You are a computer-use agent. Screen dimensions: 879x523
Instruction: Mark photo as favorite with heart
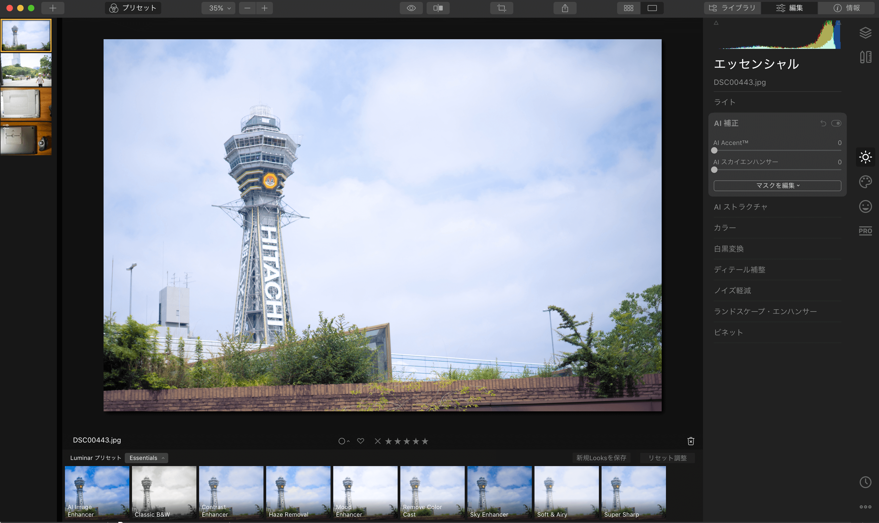pos(360,441)
